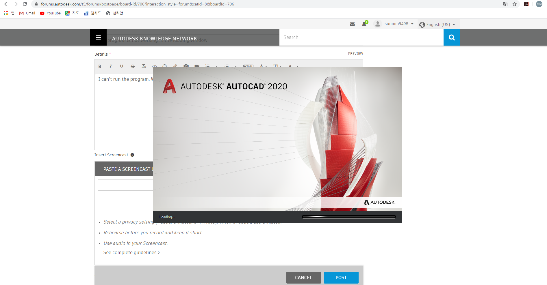Toggle bold formatting on the details text

[100, 67]
